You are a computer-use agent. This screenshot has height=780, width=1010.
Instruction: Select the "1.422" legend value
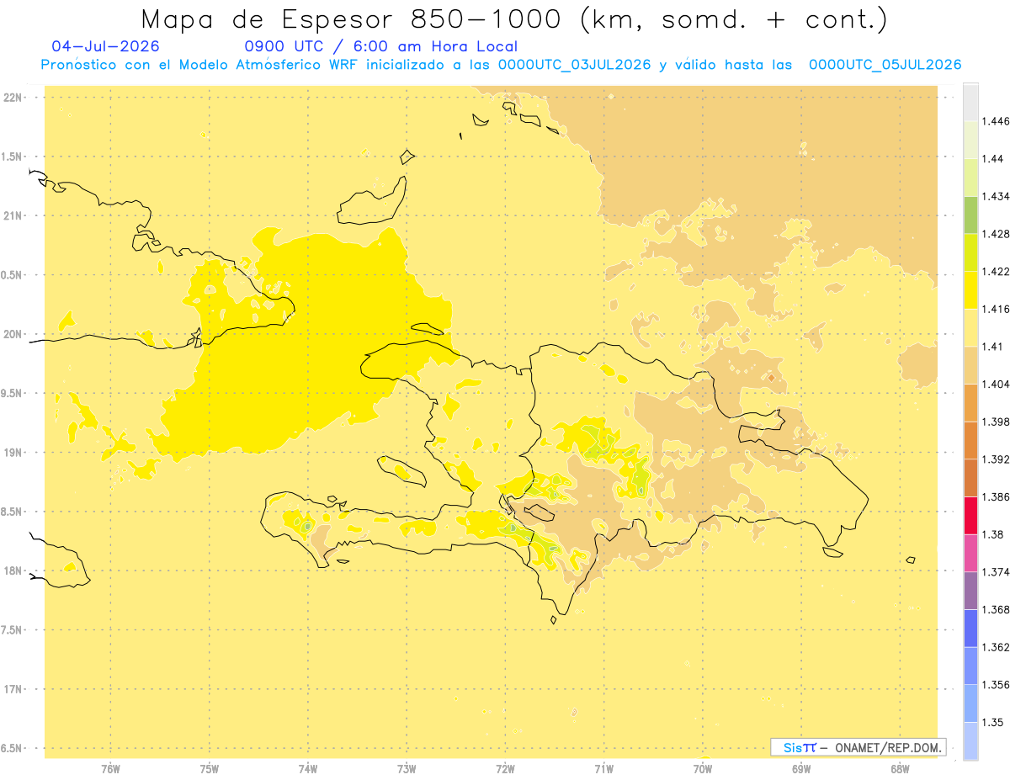pyautogui.click(x=996, y=272)
